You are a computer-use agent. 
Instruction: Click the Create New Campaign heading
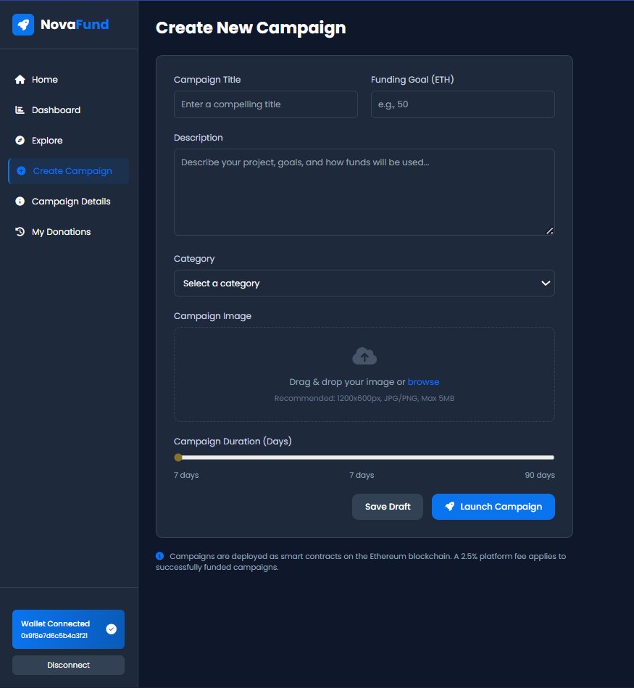pos(251,28)
